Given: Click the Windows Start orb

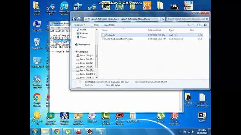Looking at the screenshot, I should (35, 132).
